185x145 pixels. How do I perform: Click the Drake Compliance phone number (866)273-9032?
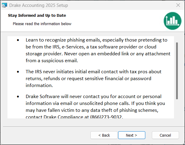click(x=107, y=117)
